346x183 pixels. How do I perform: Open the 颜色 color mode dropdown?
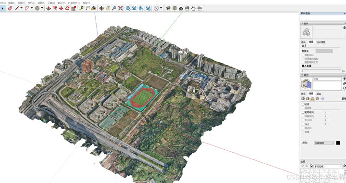pos(324,143)
